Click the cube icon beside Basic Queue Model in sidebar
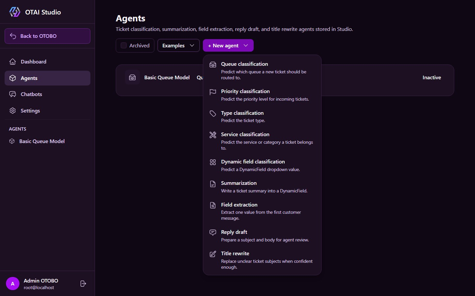This screenshot has width=475, height=296. [x=12, y=141]
